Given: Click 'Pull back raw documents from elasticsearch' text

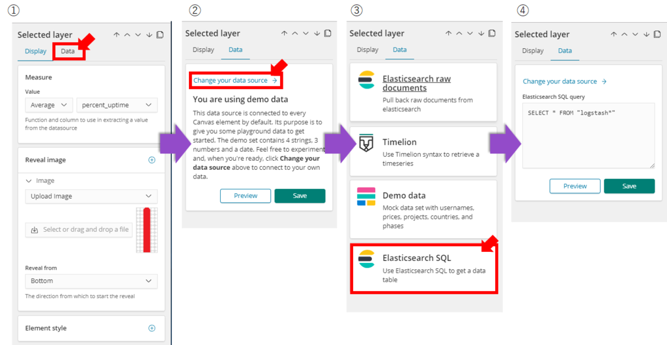Looking at the screenshot, I should pos(427,105).
